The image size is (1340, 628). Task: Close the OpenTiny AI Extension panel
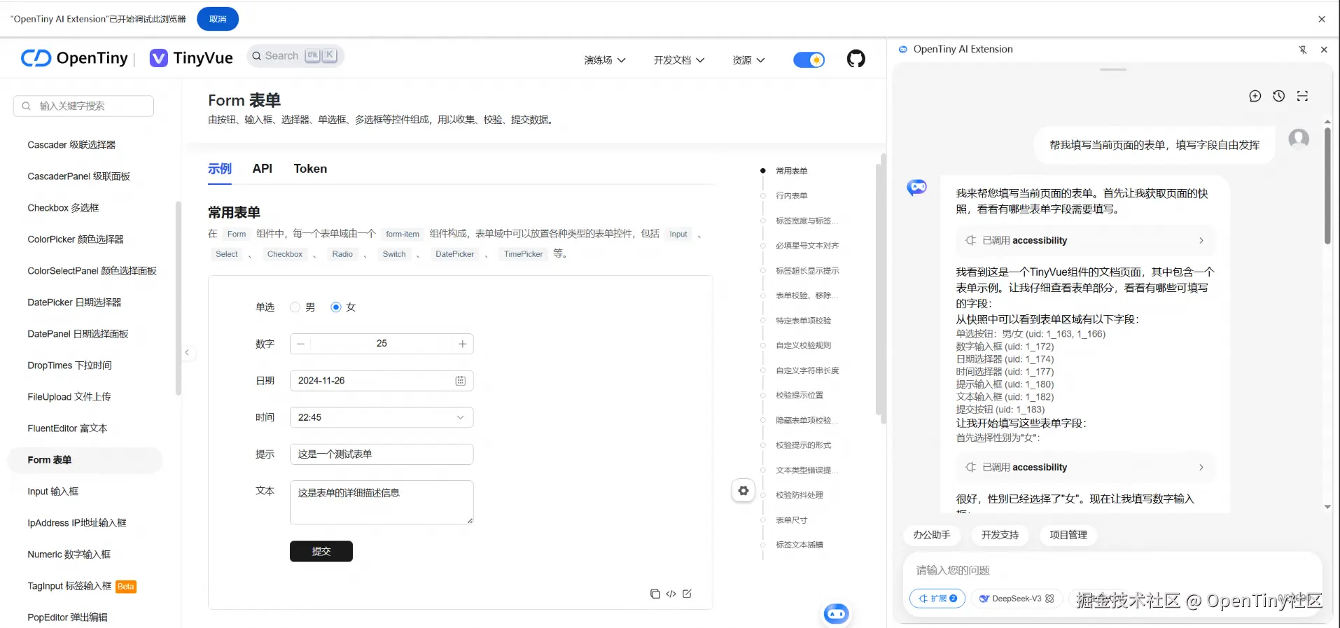1324,50
